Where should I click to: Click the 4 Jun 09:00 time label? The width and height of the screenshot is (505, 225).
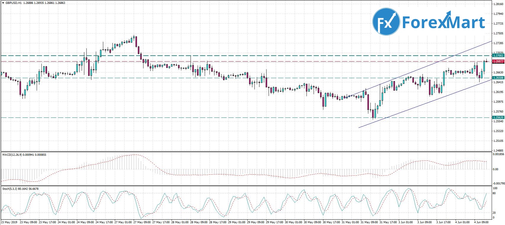coord(481,222)
